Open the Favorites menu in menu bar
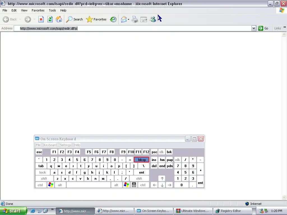The height and width of the screenshot is (215, 287). (38, 10)
